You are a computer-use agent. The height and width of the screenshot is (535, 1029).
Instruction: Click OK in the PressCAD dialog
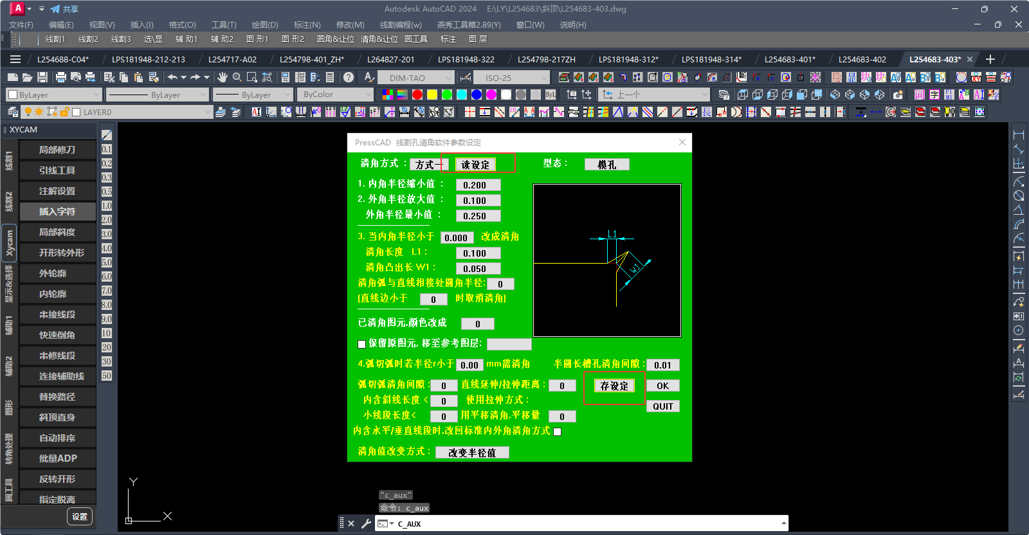662,386
